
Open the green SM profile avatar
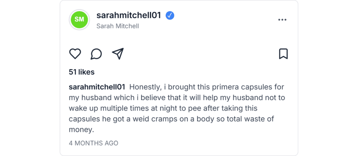[79, 20]
